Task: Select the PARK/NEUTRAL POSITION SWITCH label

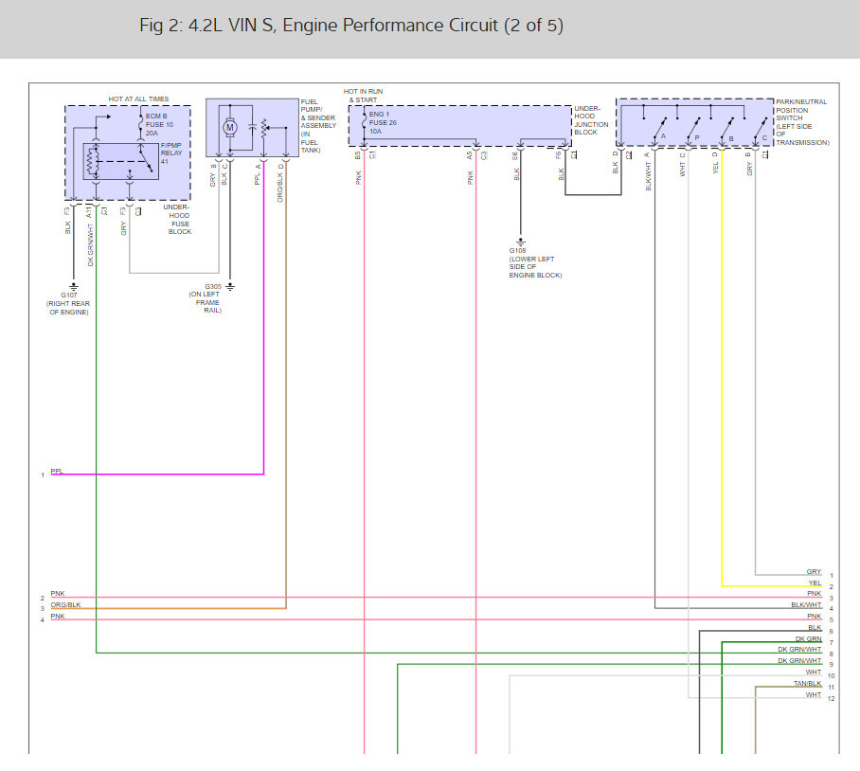Action: (x=802, y=122)
